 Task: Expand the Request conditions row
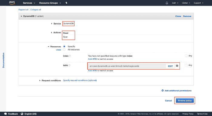click(x=40, y=81)
